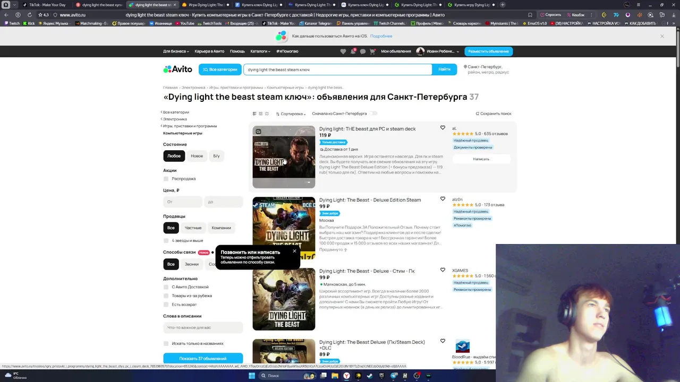The height and width of the screenshot is (382, 680).
Task: Go back to 'Электроника' category in sidebar
Action: click(x=174, y=119)
